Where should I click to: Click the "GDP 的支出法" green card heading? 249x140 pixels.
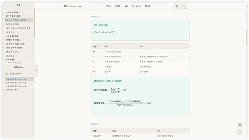101,25
